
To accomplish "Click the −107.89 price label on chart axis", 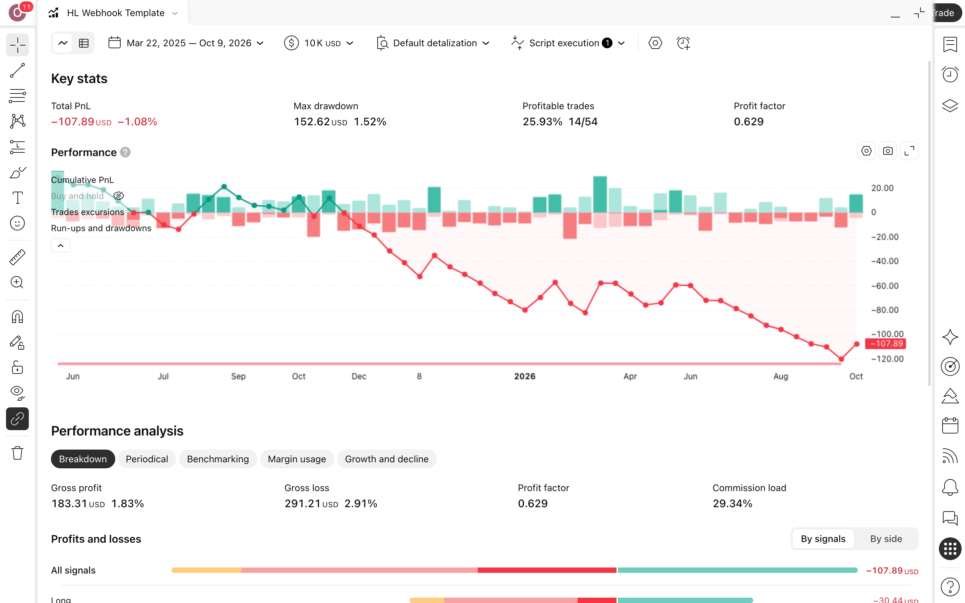I will tap(885, 344).
